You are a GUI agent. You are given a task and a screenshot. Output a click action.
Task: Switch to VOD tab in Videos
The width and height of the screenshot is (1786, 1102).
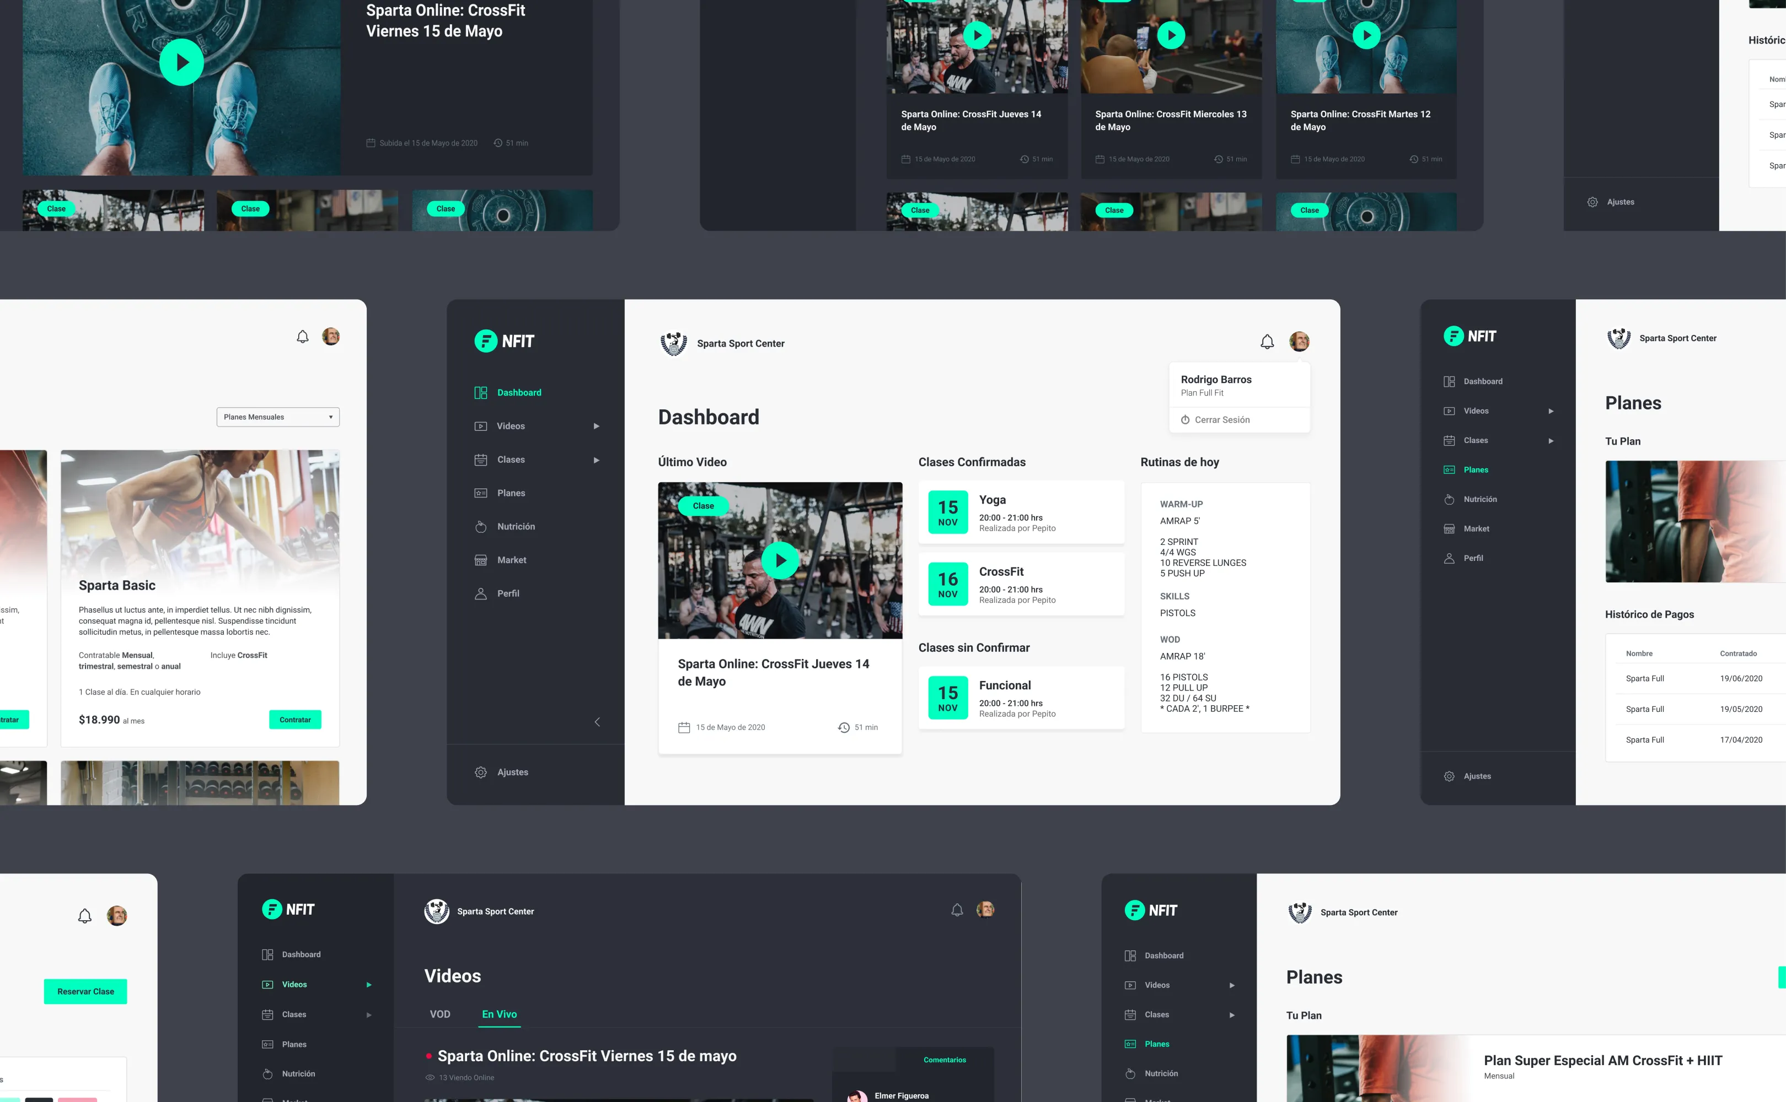coord(440,1014)
